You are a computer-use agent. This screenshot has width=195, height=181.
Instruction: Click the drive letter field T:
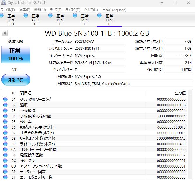point(100,70)
